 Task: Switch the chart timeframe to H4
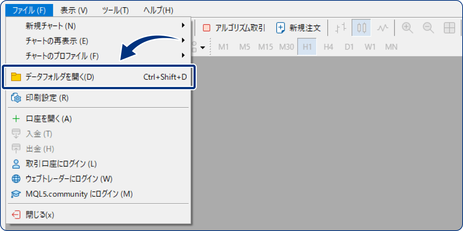coord(328,47)
